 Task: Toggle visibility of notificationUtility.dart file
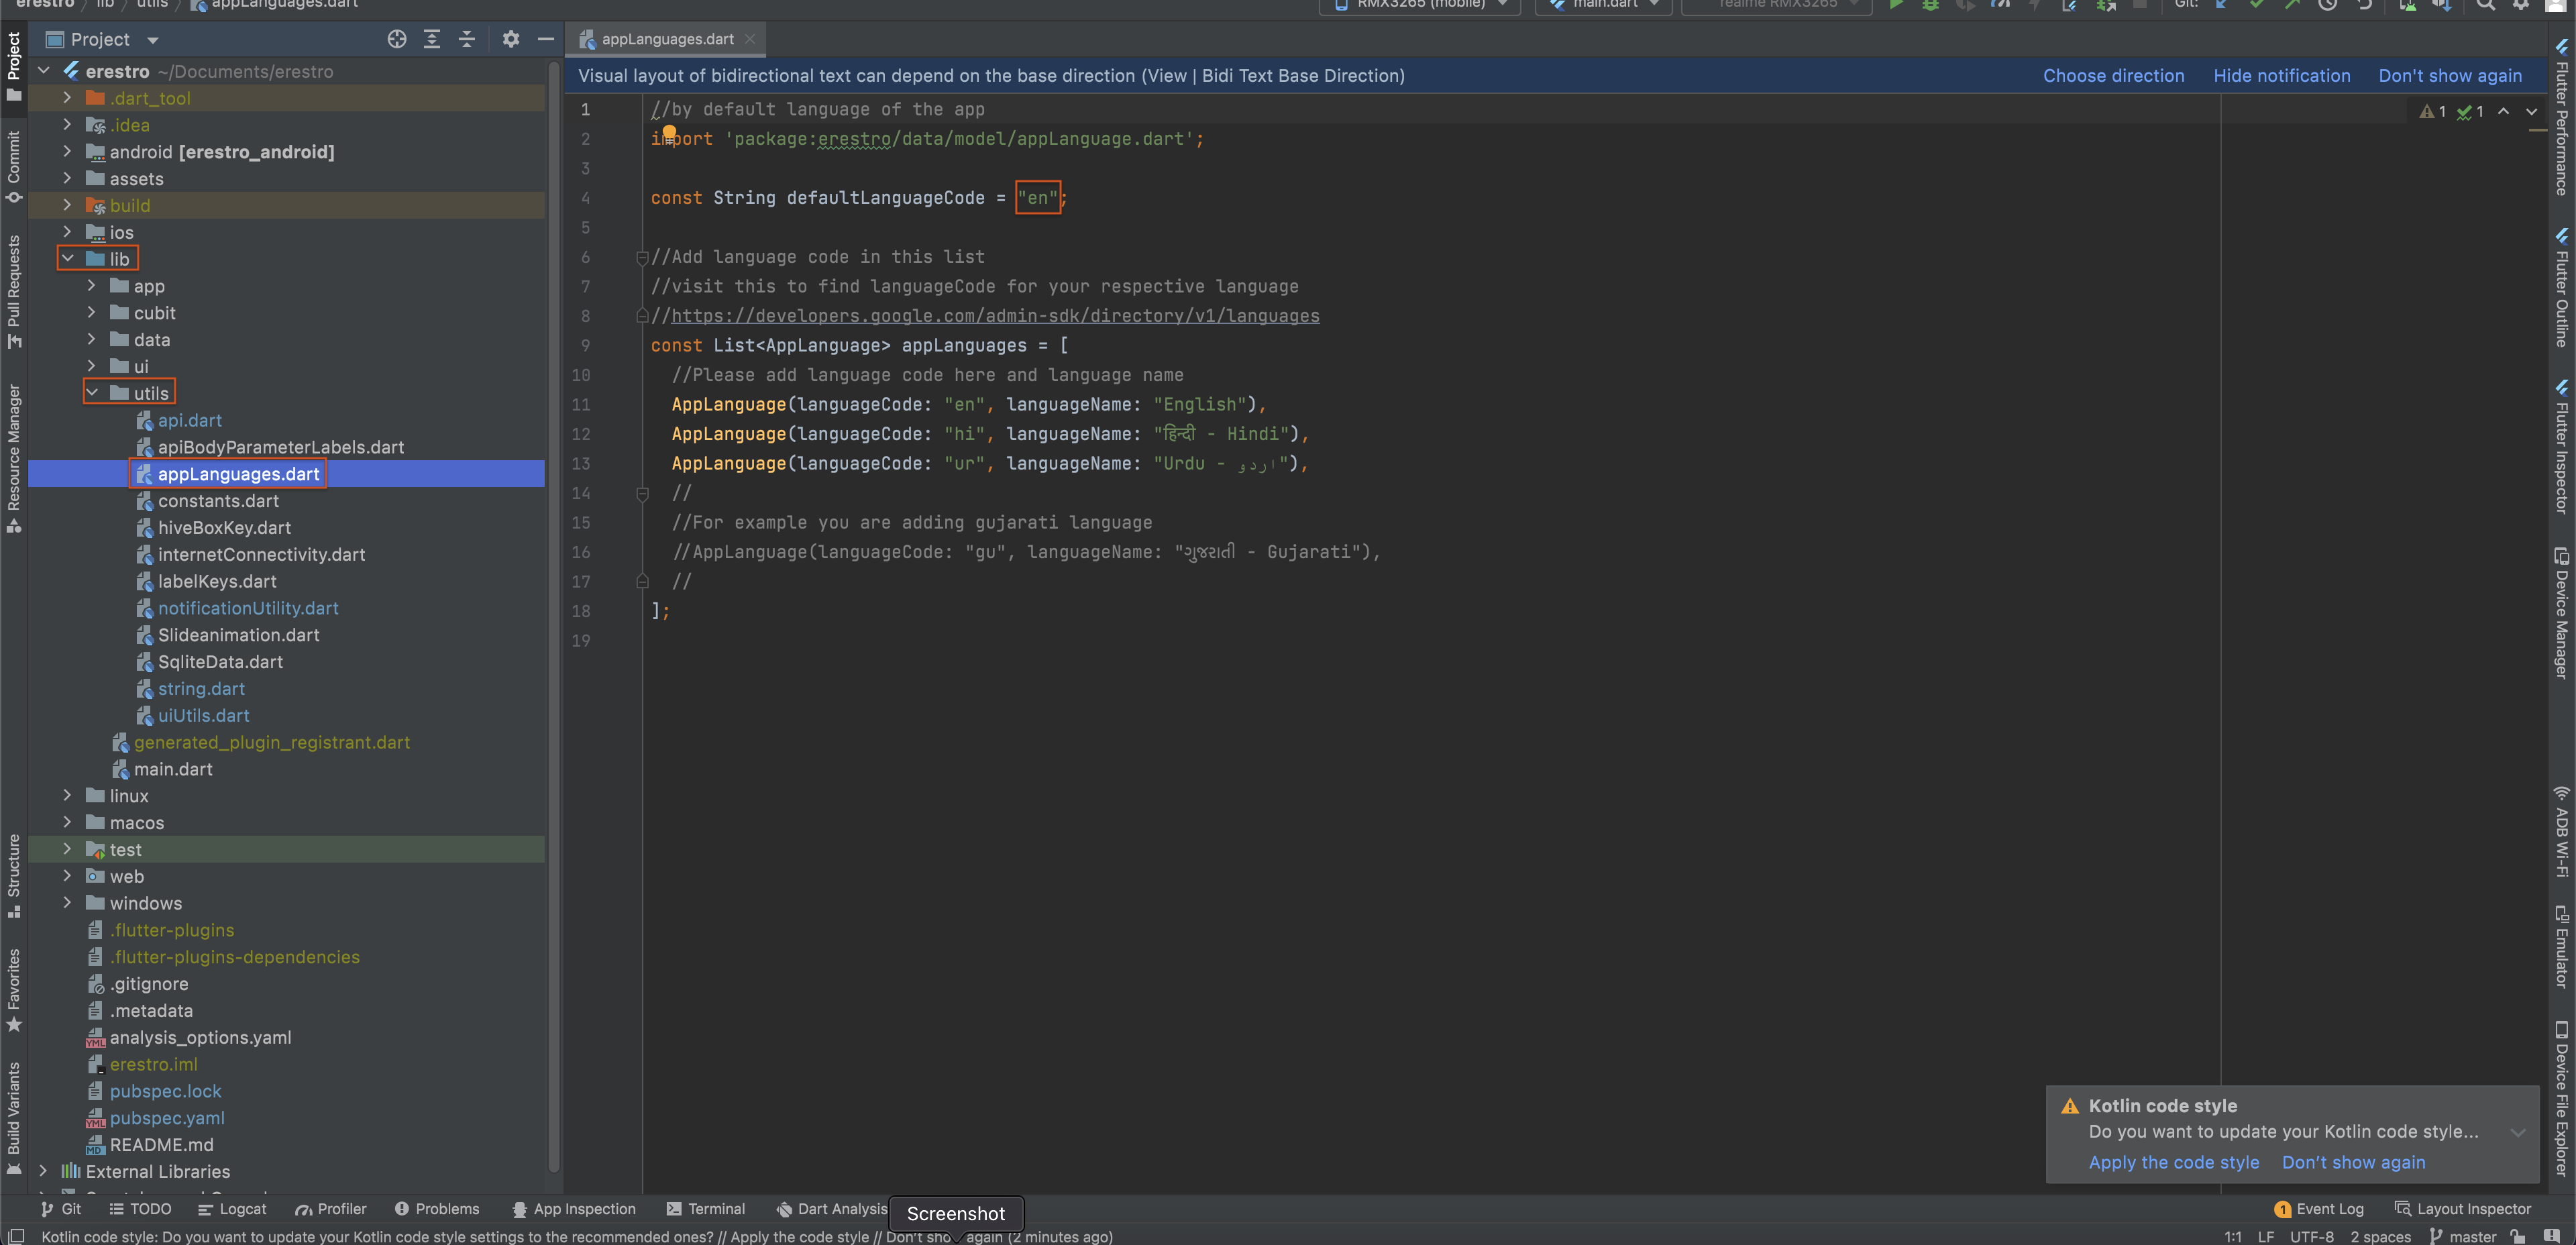(246, 608)
